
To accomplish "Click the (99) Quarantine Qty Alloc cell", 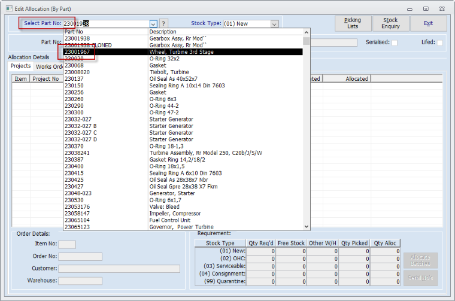I will point(386,282).
